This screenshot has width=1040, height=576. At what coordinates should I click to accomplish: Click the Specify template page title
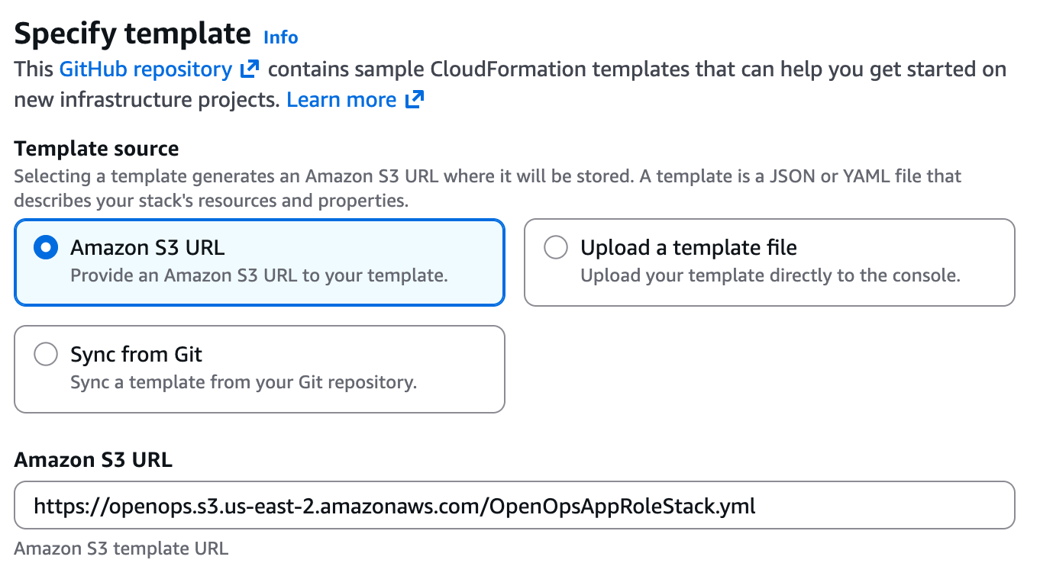point(131,34)
